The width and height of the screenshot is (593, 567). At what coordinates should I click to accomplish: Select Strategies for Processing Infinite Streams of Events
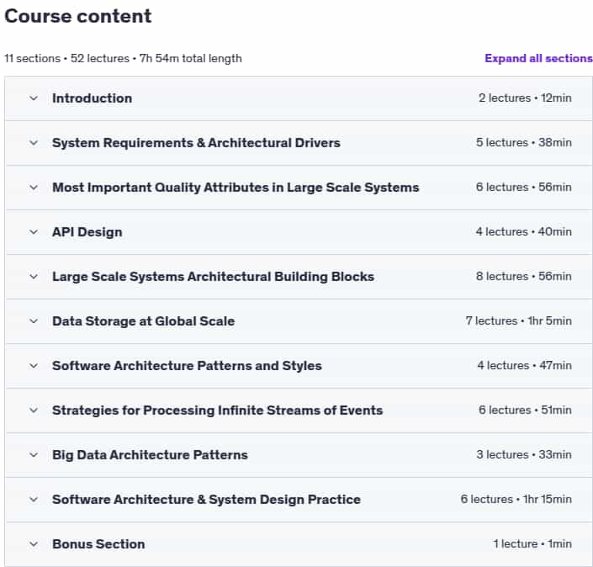[x=218, y=411]
